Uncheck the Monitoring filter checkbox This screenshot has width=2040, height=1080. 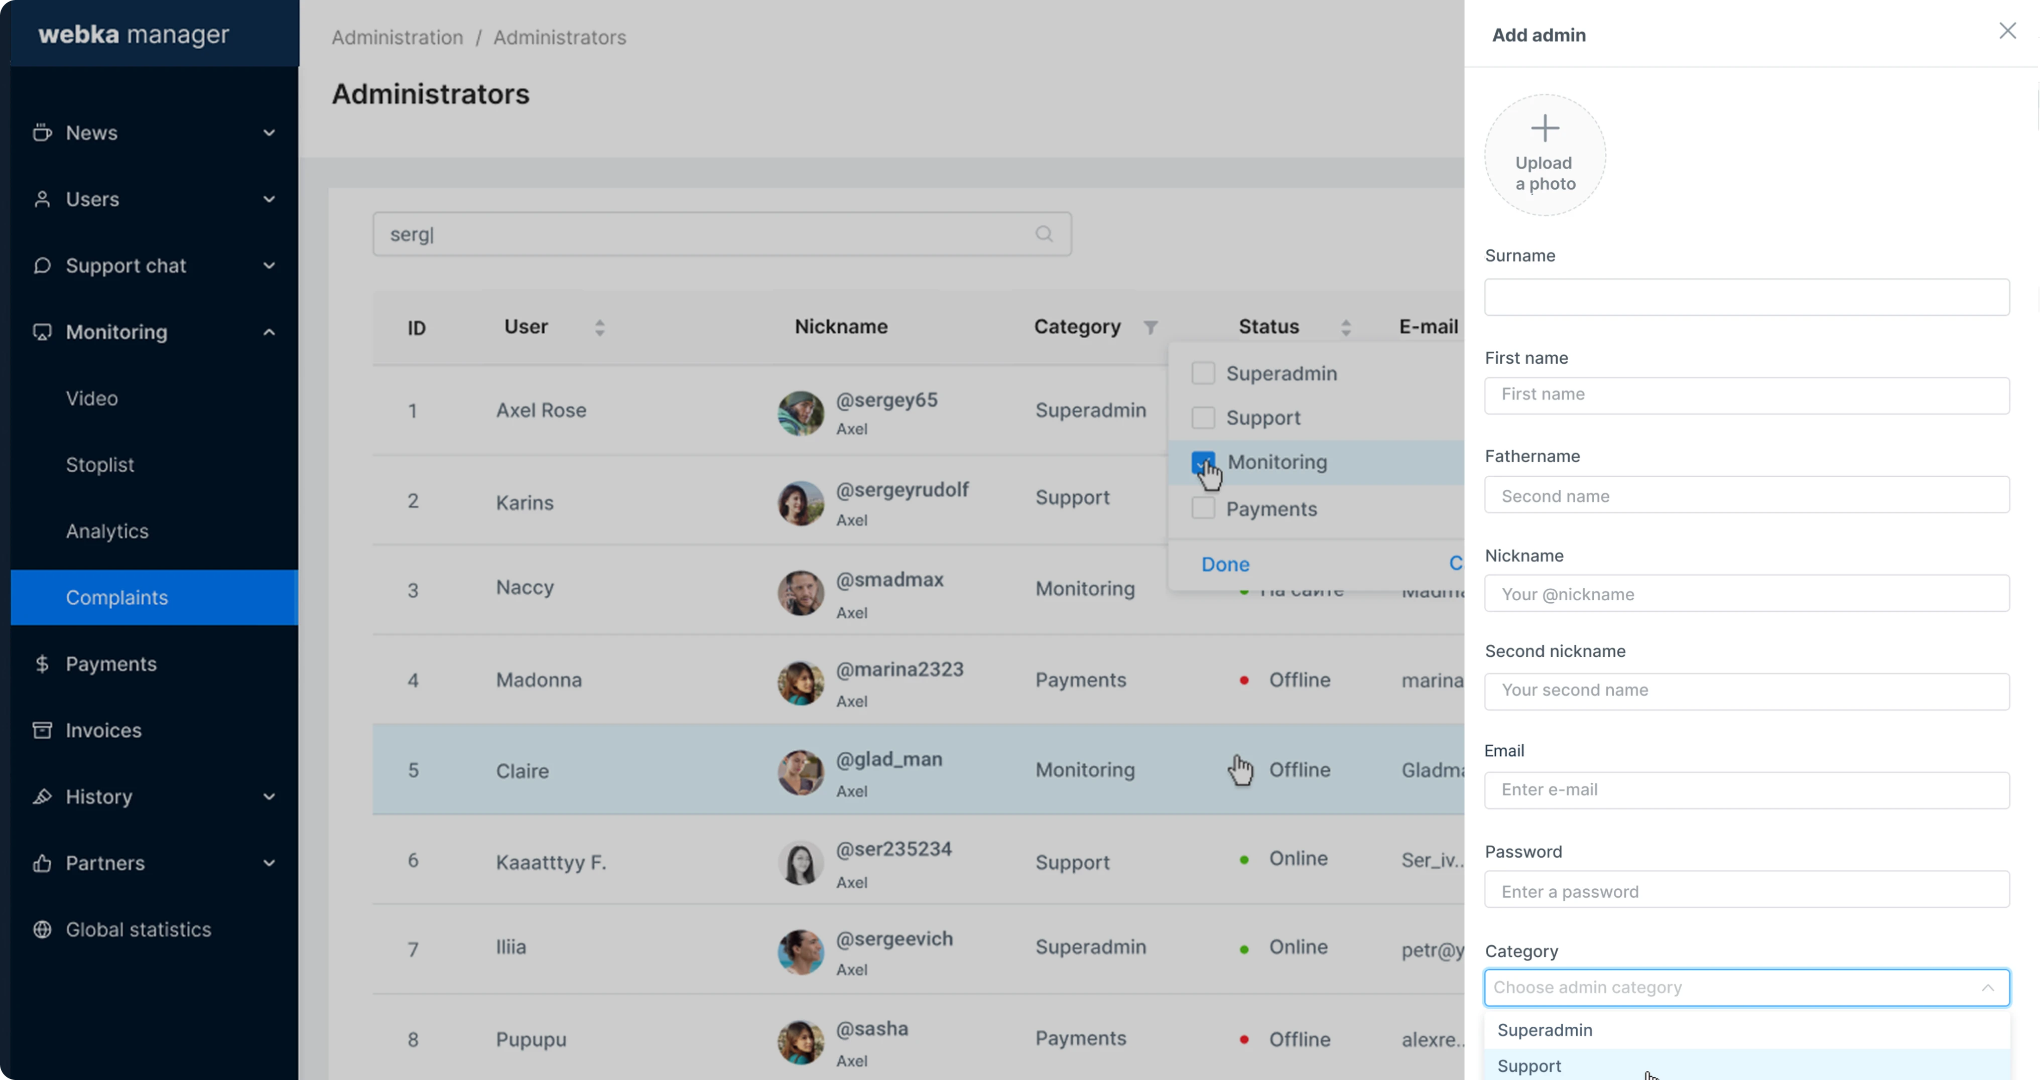pos(1203,462)
